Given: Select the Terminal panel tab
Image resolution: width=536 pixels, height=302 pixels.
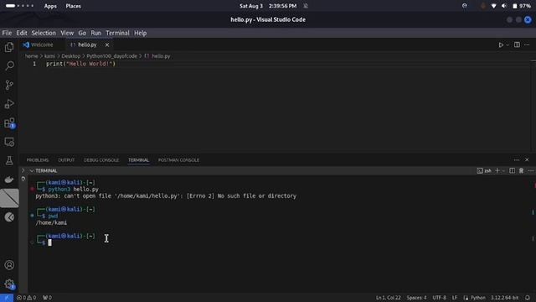Looking at the screenshot, I should pyautogui.click(x=138, y=160).
